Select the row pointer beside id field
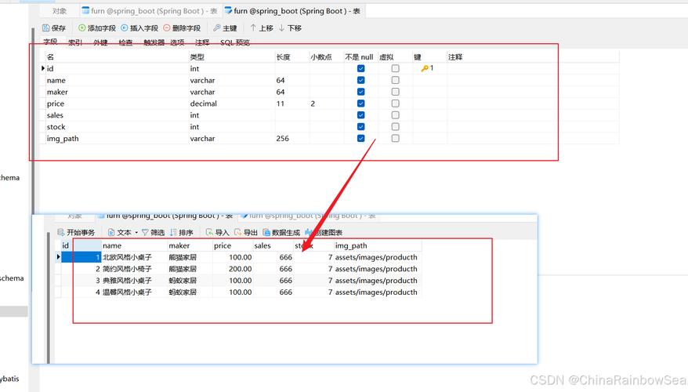Viewport: 688px width, 392px height. pyautogui.click(x=43, y=68)
